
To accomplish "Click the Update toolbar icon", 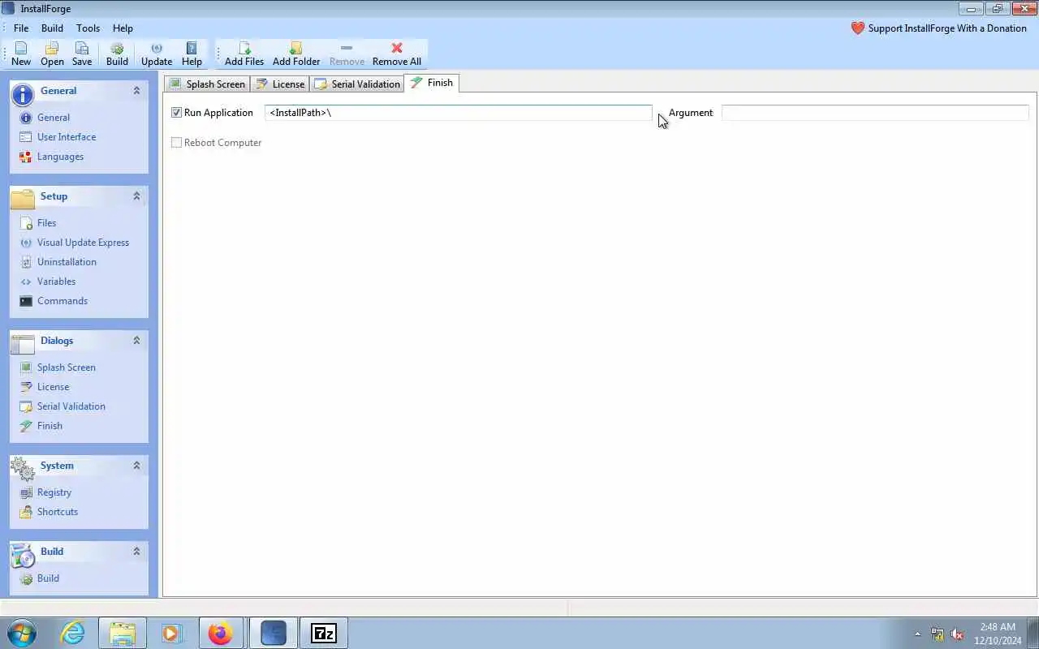I will click(x=157, y=54).
